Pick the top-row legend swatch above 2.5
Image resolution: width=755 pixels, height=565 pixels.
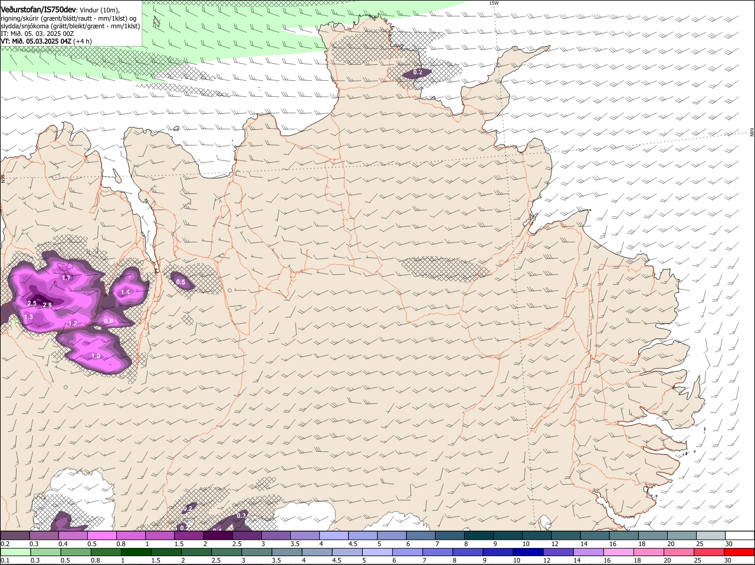coord(247,535)
